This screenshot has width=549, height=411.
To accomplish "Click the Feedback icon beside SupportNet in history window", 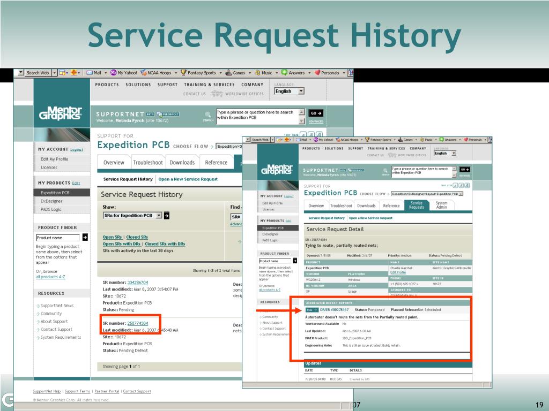I will [x=168, y=115].
